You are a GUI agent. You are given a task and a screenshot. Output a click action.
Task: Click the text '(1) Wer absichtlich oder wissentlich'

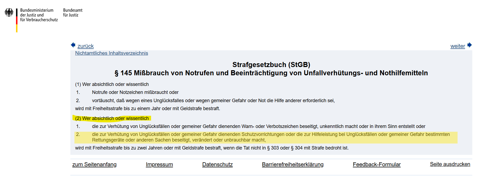click(112, 84)
